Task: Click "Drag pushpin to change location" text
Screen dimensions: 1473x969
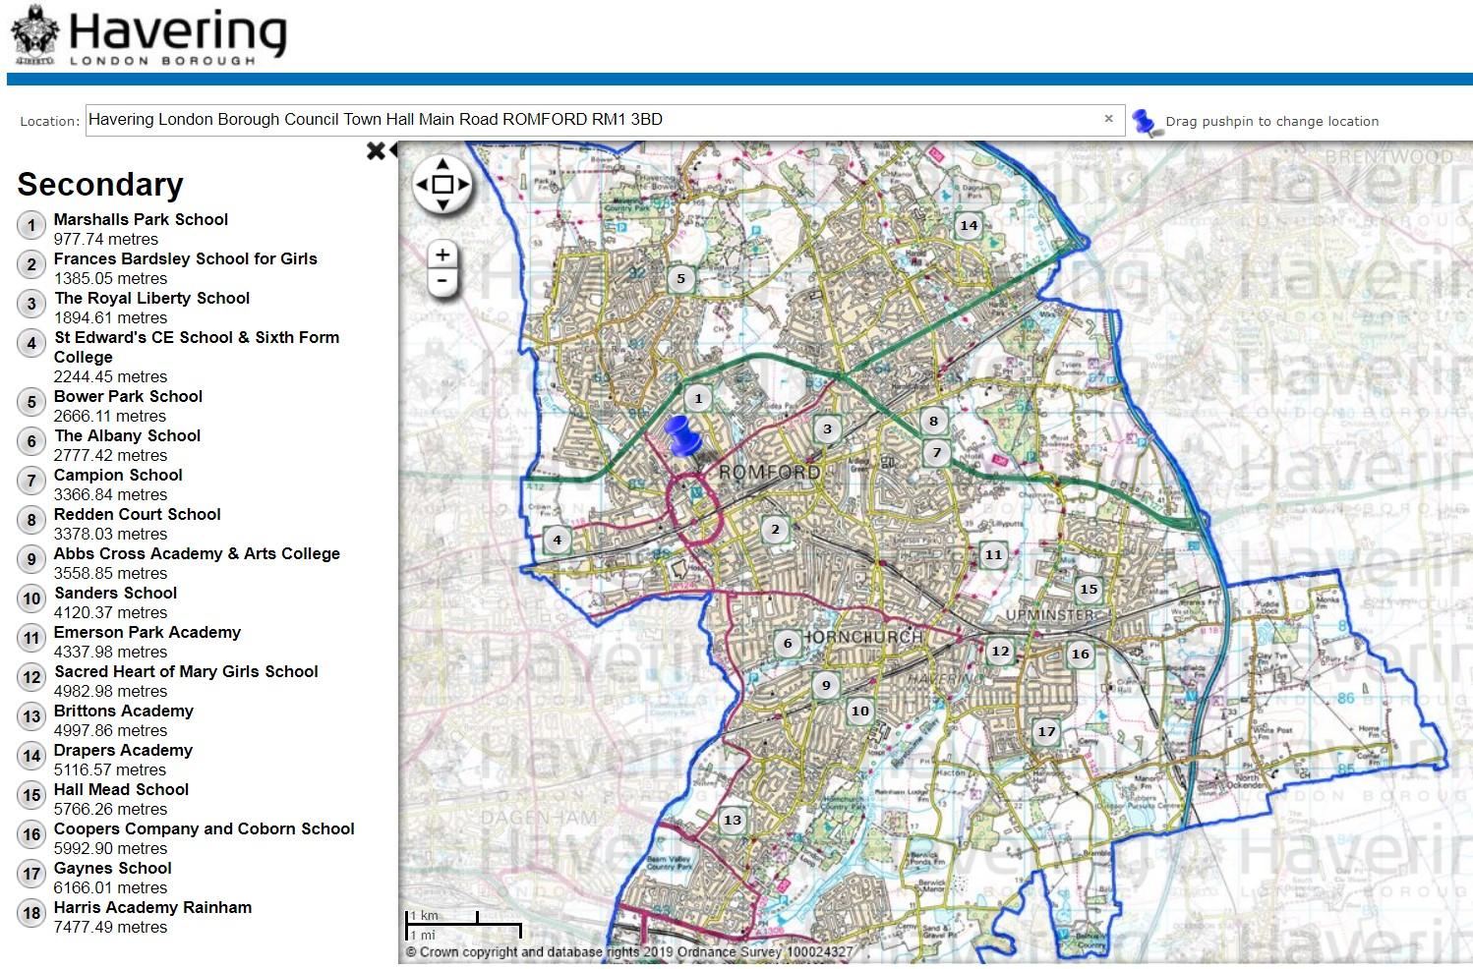Action: [x=1272, y=122]
